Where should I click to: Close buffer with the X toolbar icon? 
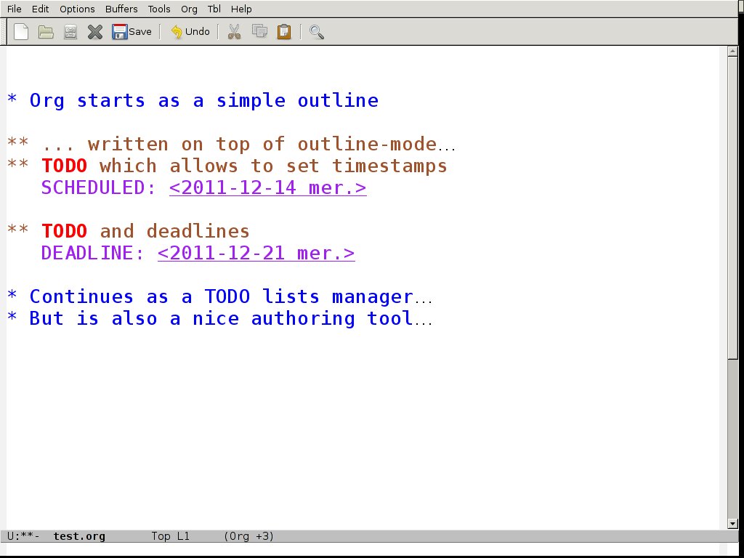click(x=95, y=32)
